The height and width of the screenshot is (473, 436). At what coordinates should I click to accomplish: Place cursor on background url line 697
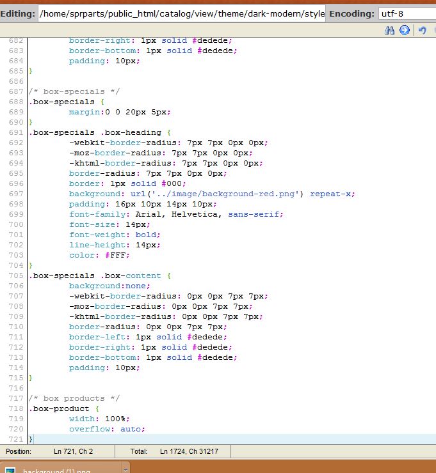[211, 194]
